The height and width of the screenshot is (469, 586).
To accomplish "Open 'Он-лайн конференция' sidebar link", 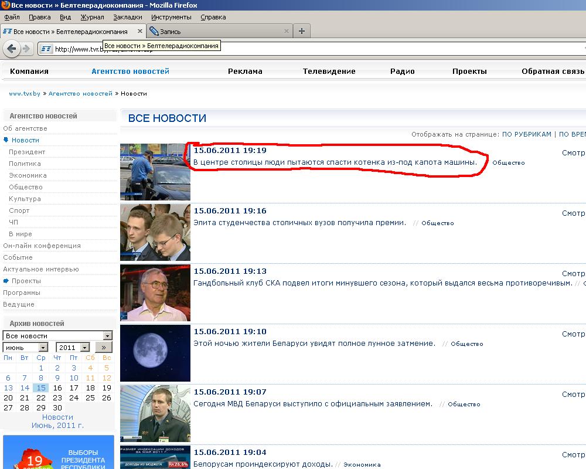I will (42, 246).
